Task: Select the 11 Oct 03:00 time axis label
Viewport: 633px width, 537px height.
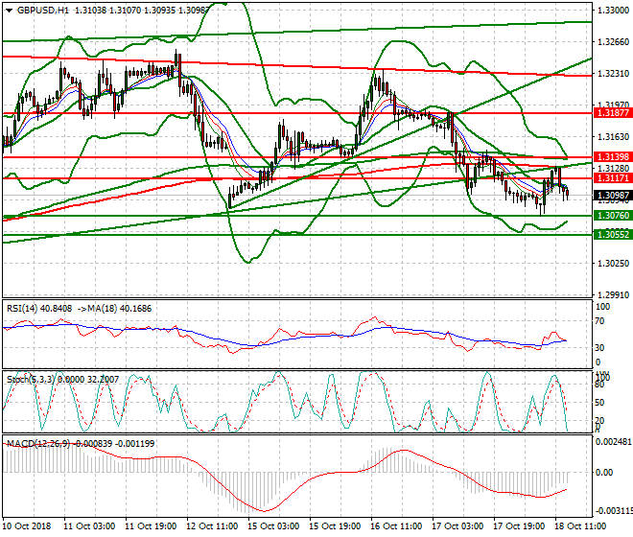Action: click(x=89, y=526)
